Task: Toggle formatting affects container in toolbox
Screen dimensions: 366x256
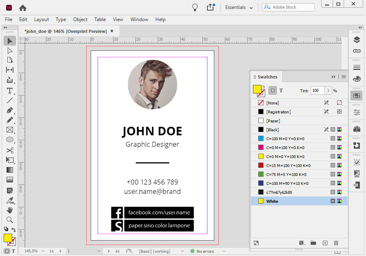Action: (x=7, y=251)
